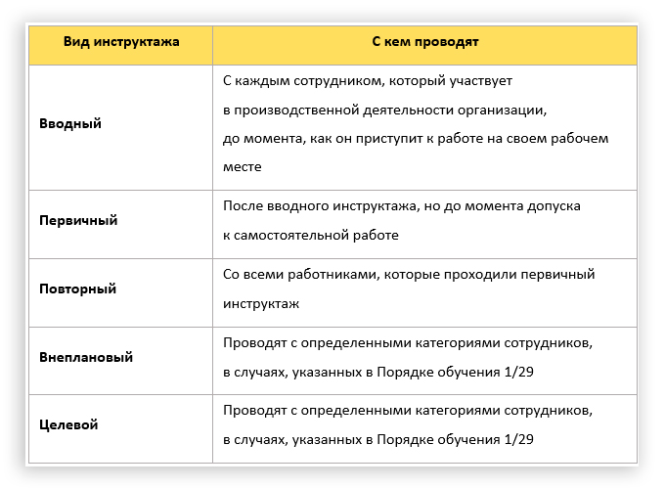Click the line "к самостоятельной работе"
This screenshot has height=489, width=665.
(311, 235)
